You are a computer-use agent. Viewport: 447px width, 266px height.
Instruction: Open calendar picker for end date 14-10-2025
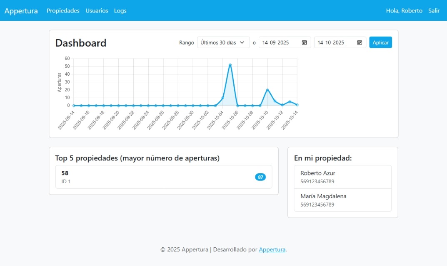tap(360, 42)
